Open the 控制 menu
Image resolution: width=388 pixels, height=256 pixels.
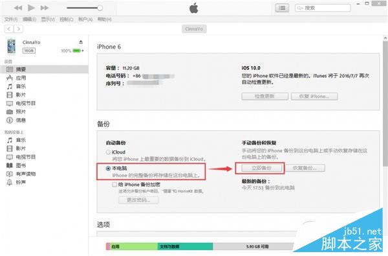click(x=67, y=19)
